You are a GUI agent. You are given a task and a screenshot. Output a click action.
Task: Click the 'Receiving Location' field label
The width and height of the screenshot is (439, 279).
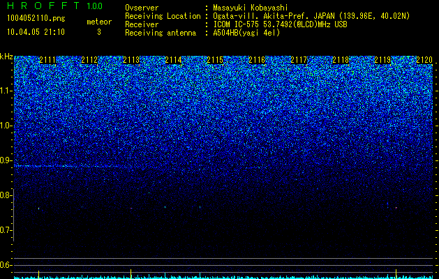pyautogui.click(x=163, y=16)
